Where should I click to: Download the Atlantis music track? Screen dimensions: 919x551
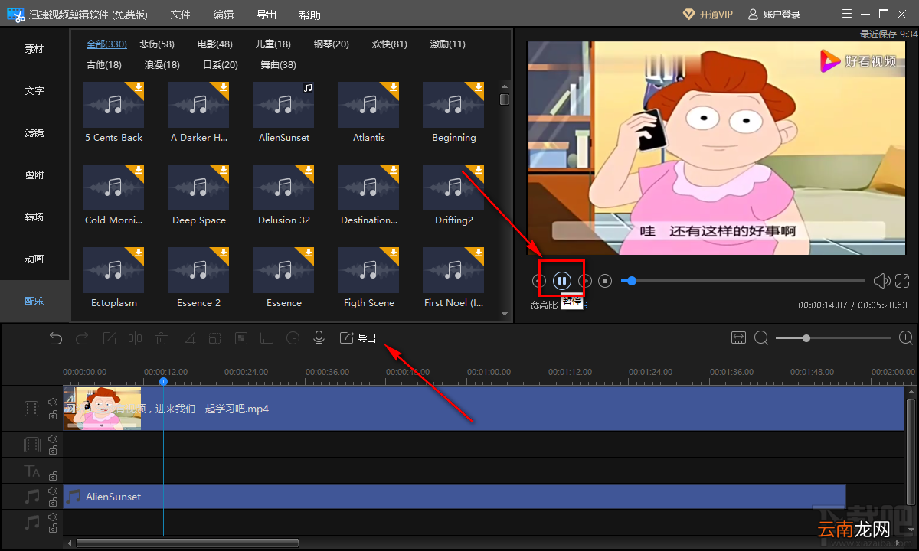coord(394,87)
